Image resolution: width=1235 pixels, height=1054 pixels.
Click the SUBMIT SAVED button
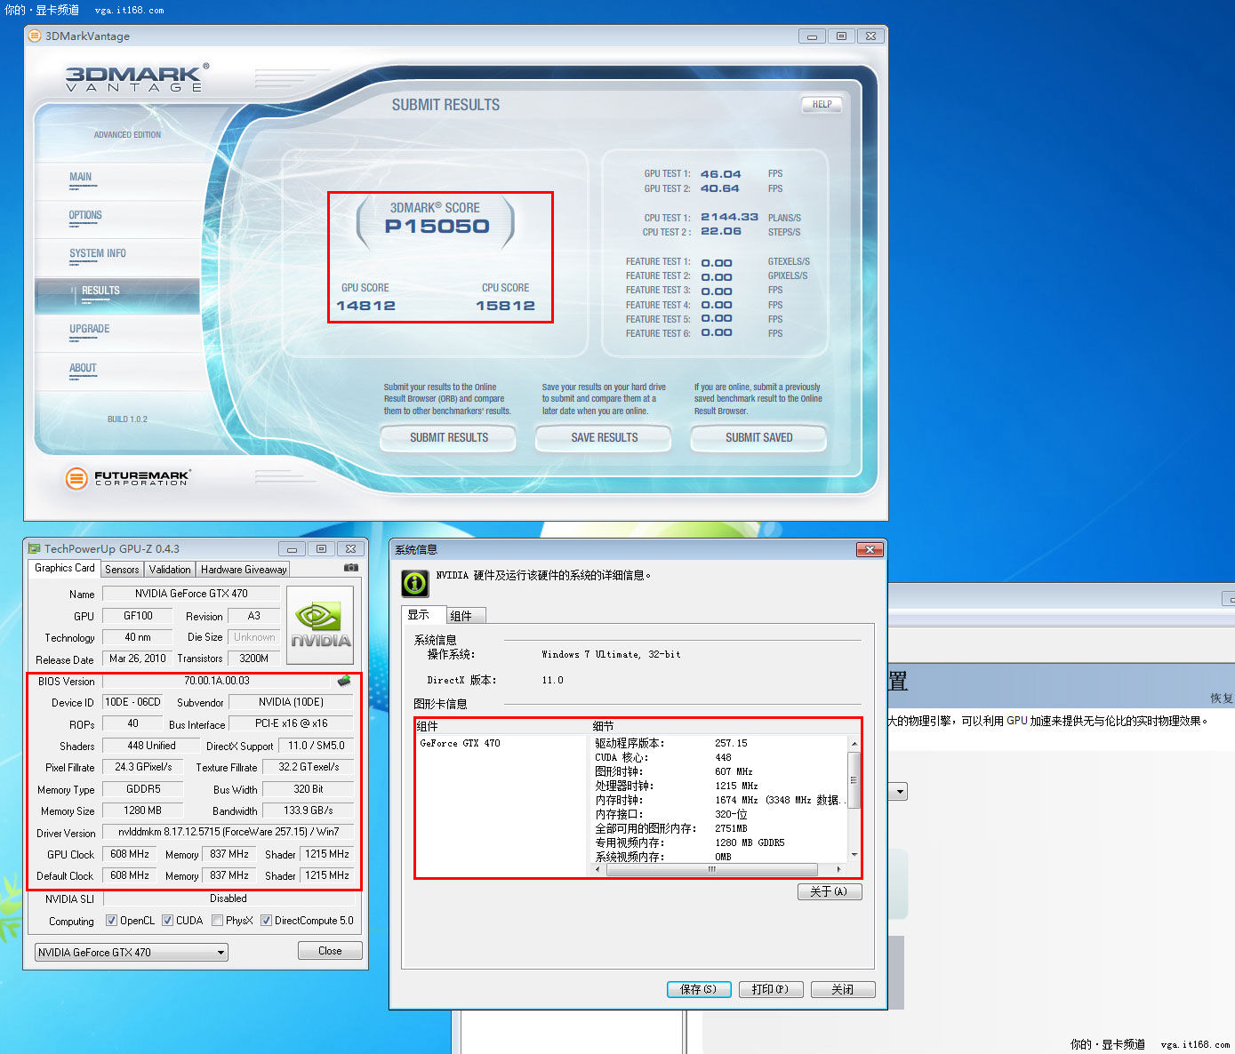tap(758, 437)
